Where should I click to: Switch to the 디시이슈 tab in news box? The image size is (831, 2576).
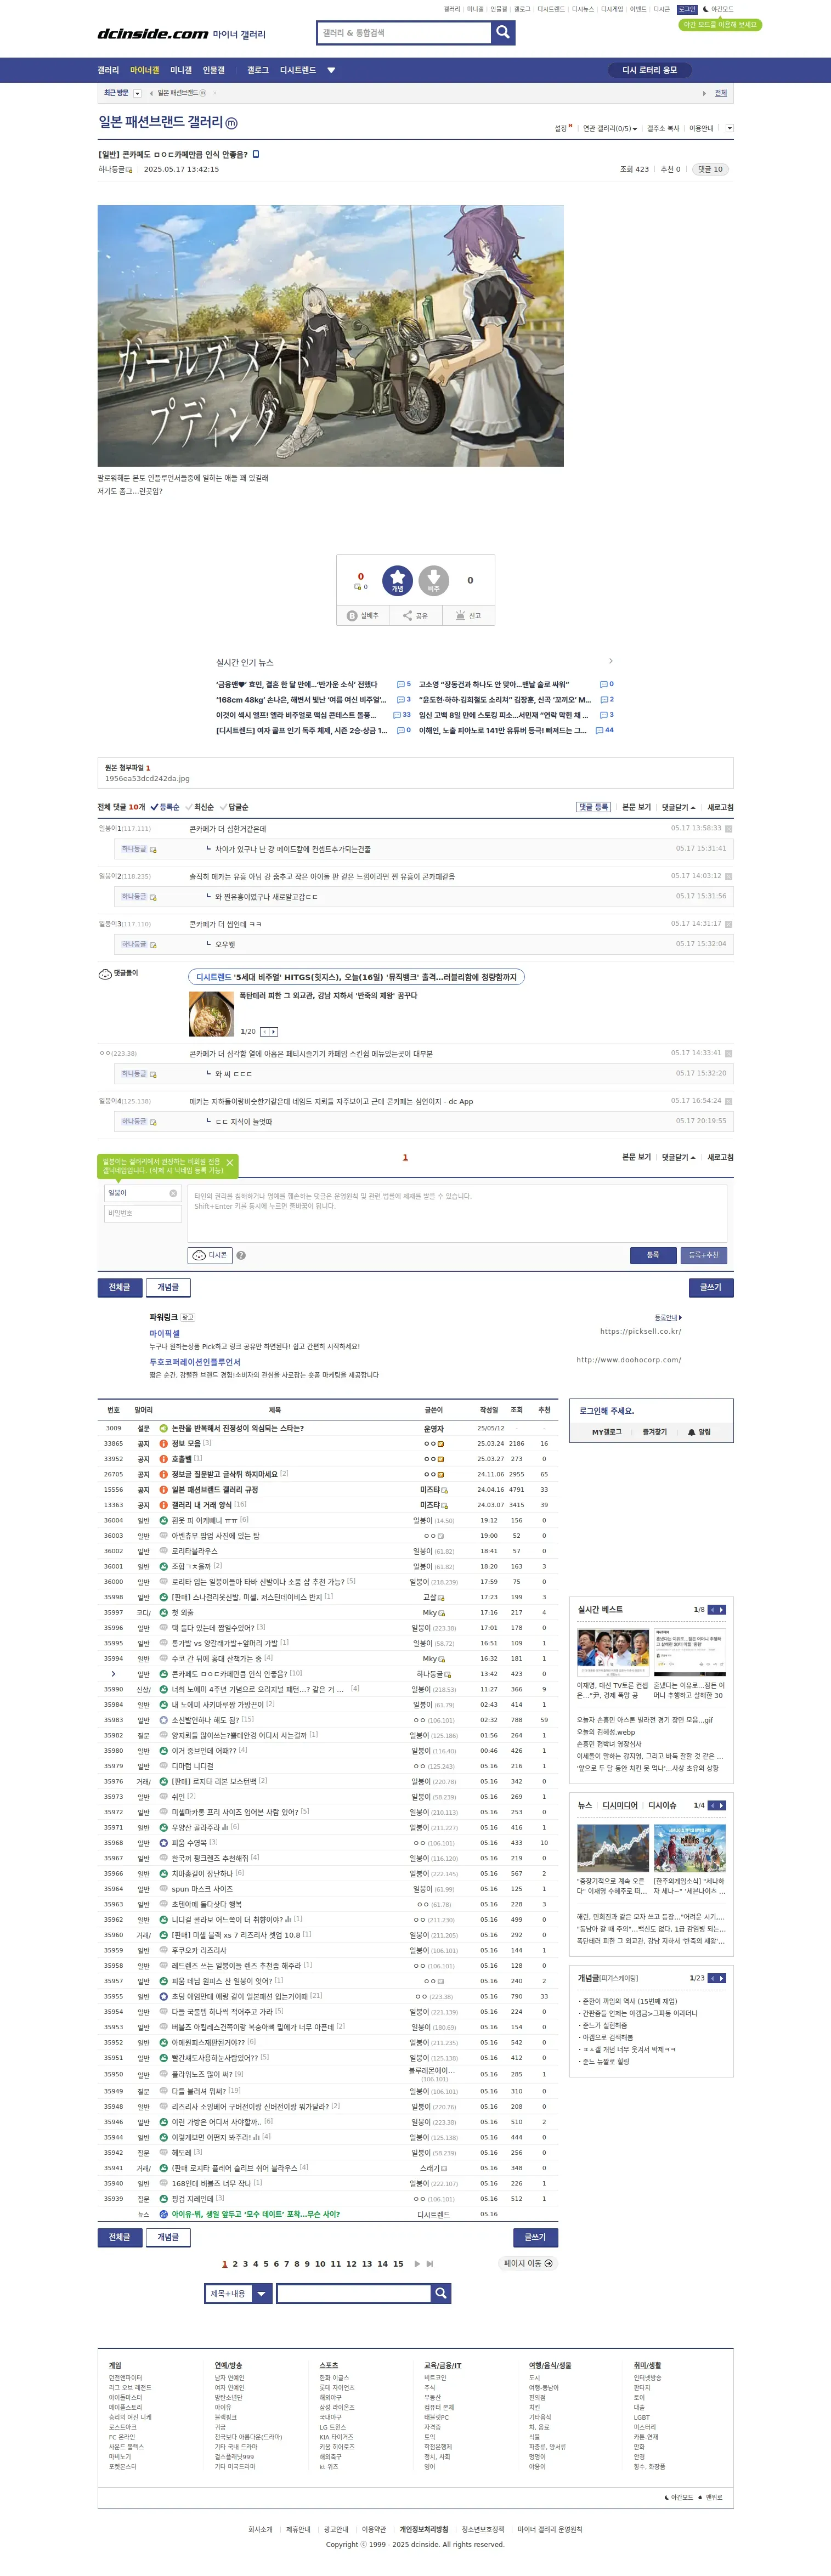662,1805
